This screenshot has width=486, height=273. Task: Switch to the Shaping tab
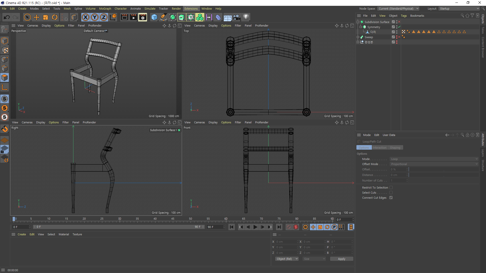pos(395,148)
